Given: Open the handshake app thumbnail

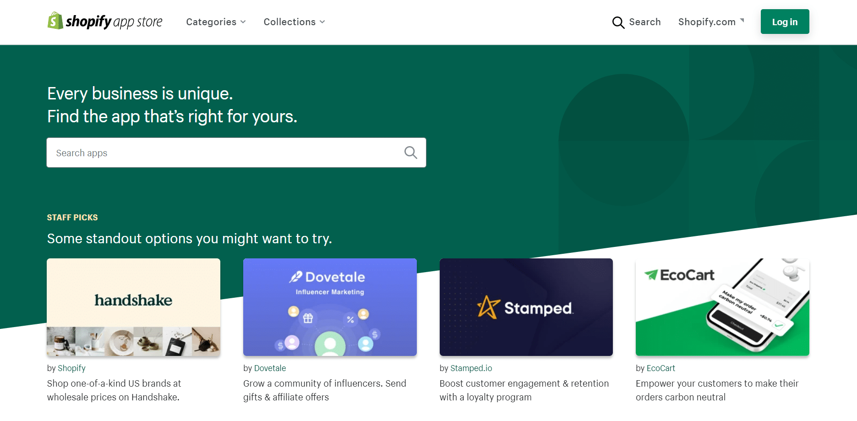Looking at the screenshot, I should pyautogui.click(x=133, y=307).
